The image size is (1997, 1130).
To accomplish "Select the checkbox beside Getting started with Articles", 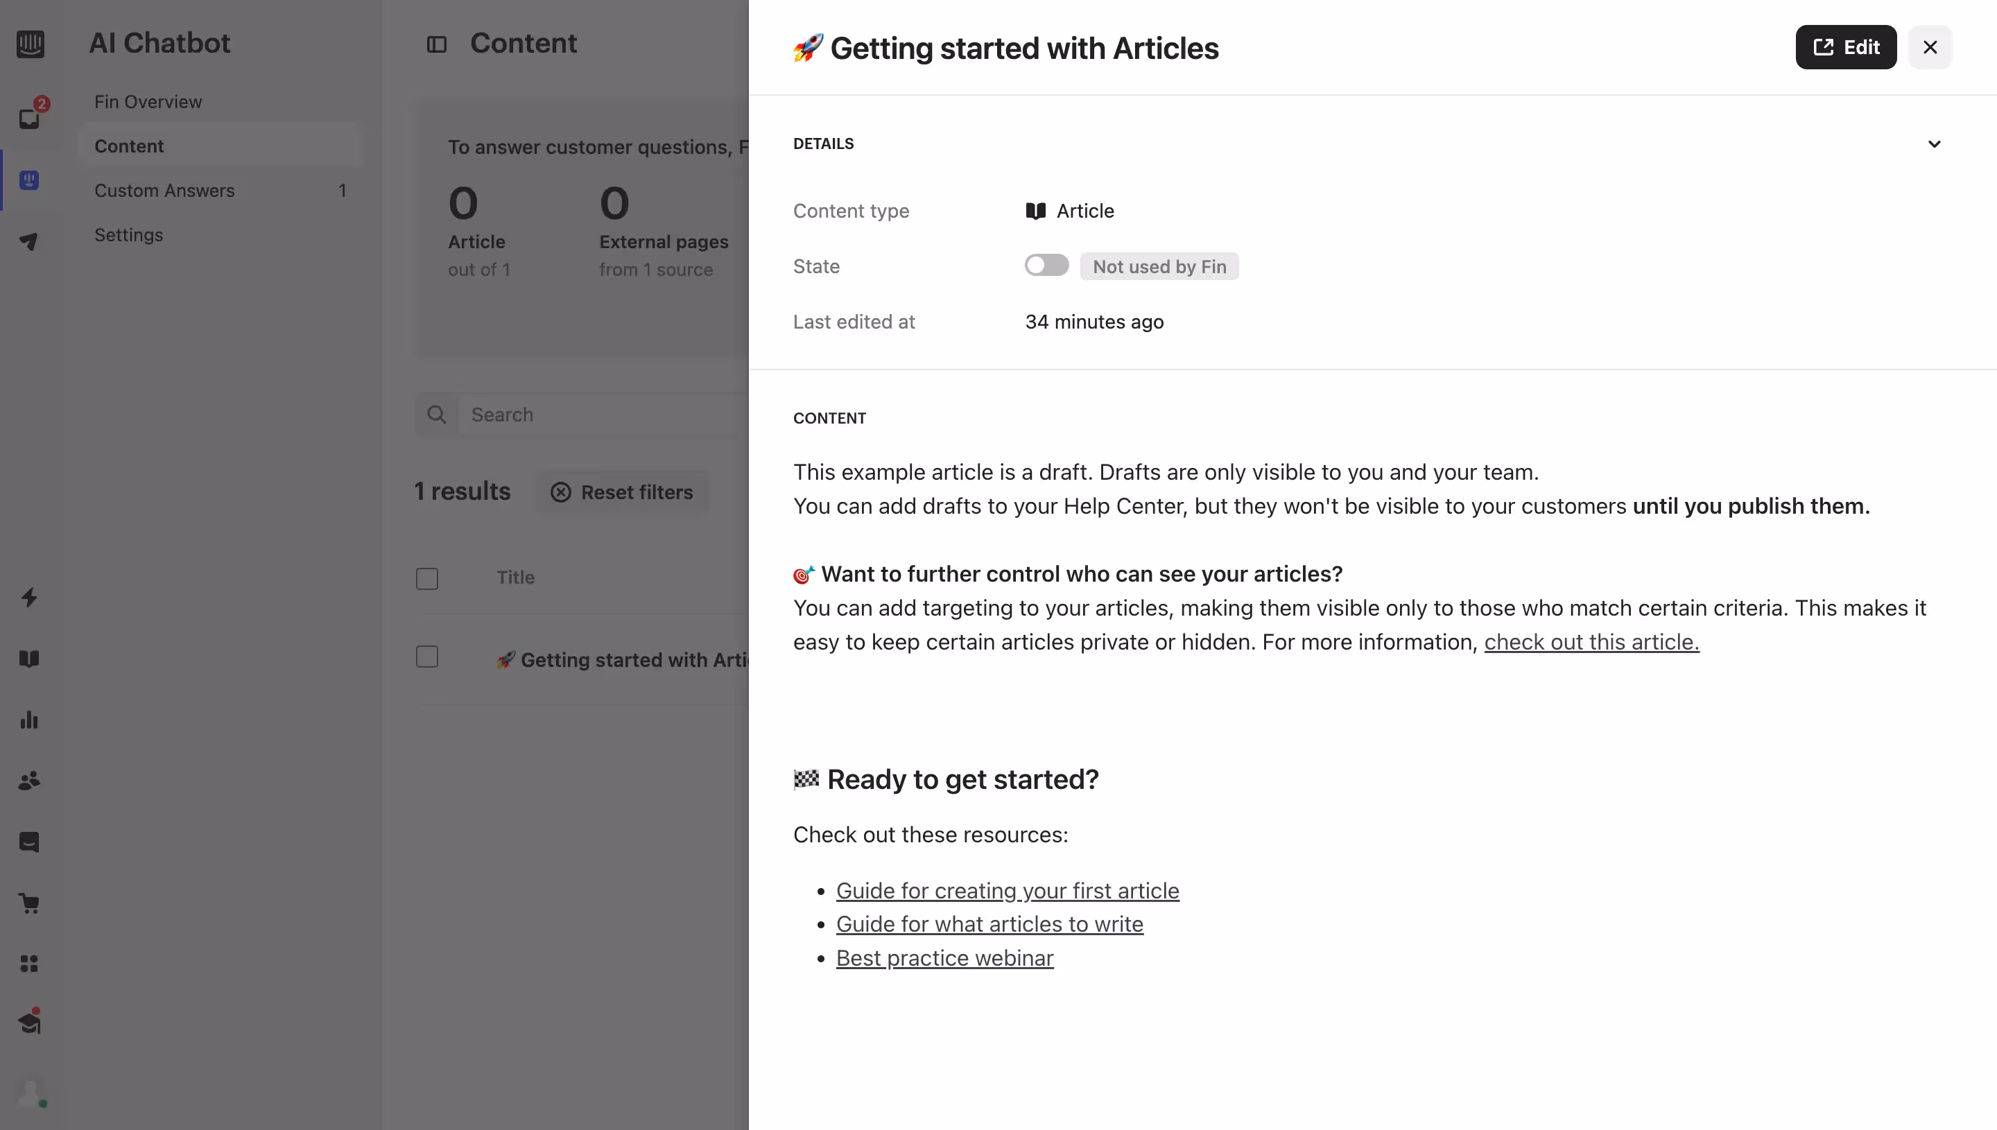I will click(428, 656).
